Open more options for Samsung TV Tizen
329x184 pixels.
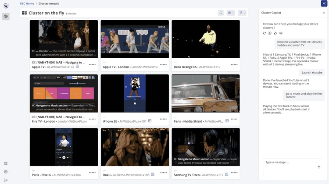(x=234, y=173)
